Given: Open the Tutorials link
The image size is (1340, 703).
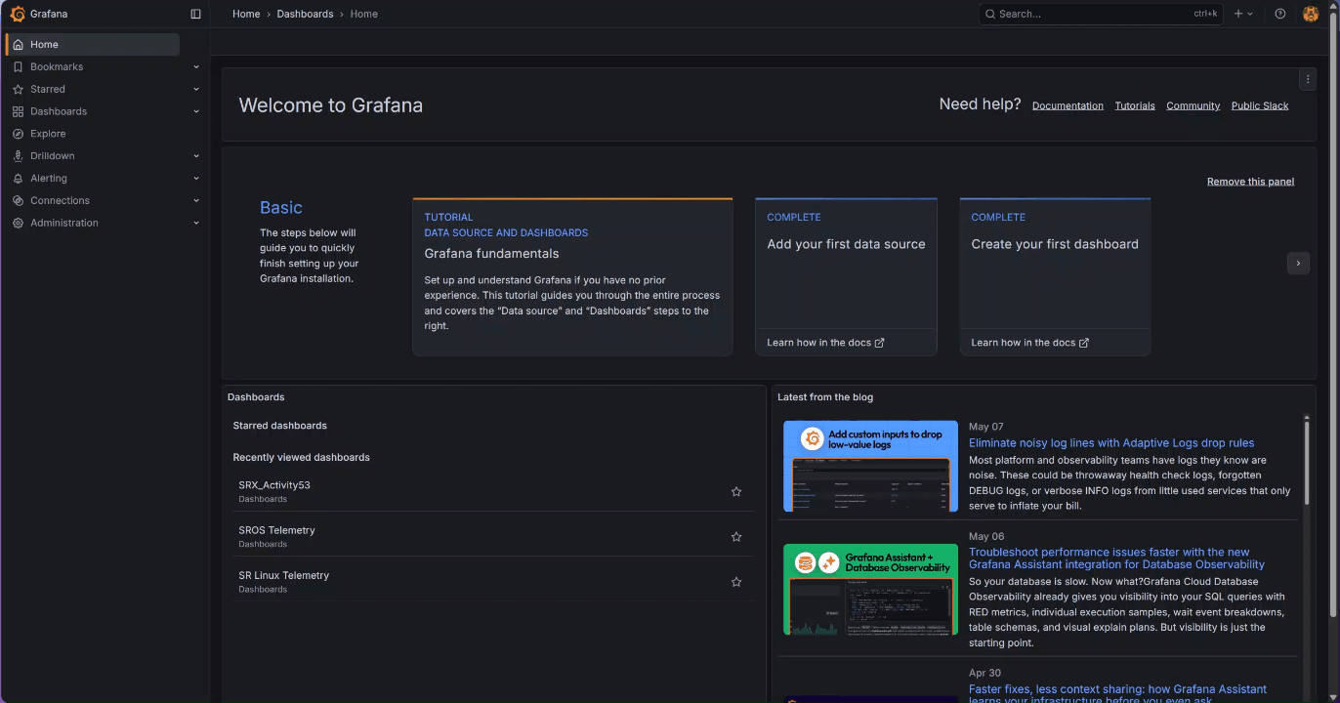Looking at the screenshot, I should coord(1135,105).
